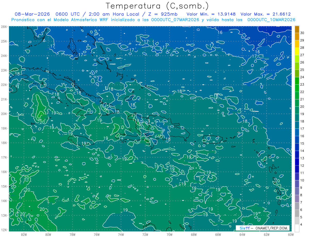Click the 13N latitude axis label
The height and width of the screenshot is (238, 309).
point(4,215)
